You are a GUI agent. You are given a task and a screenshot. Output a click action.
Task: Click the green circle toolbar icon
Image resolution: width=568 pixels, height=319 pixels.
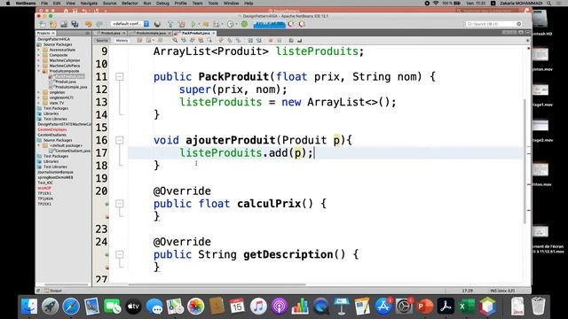coord(245,24)
